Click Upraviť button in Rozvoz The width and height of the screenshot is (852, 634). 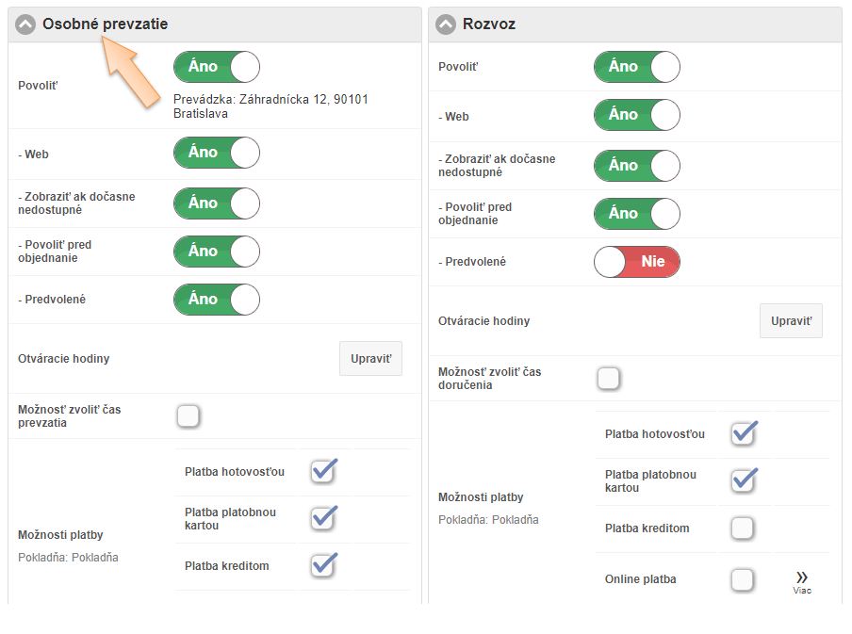pyautogui.click(x=791, y=321)
